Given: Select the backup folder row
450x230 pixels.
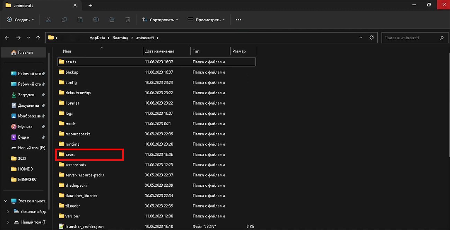Looking at the screenshot, I should [156, 72].
